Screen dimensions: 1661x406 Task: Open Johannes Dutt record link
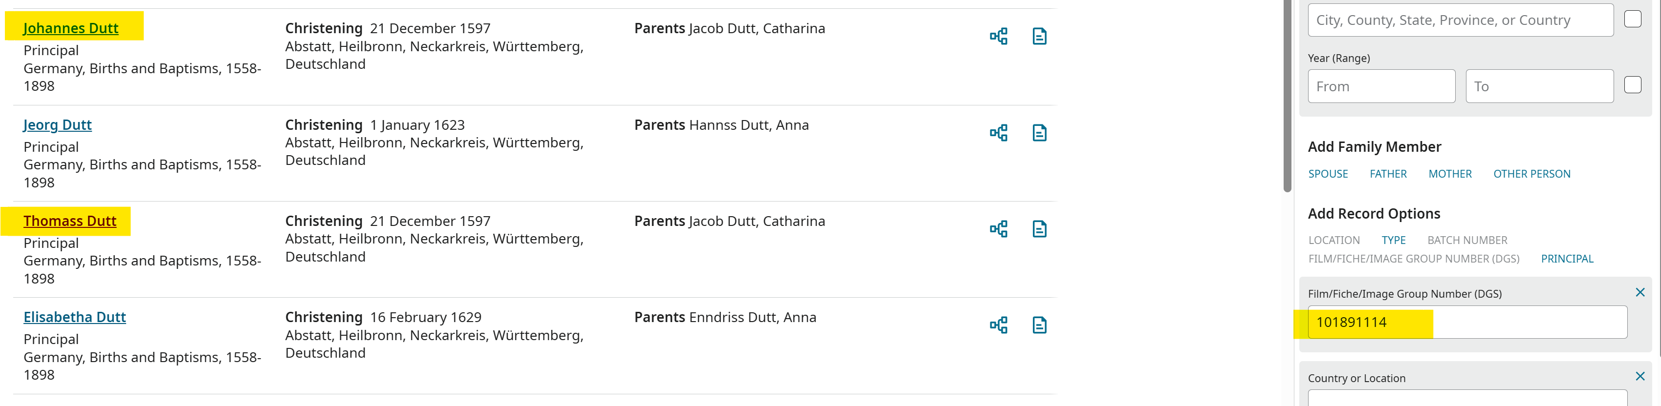(x=71, y=28)
